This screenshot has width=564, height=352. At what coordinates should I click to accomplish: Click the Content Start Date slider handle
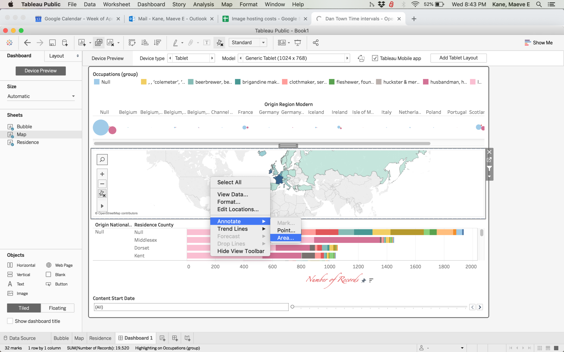point(292,307)
